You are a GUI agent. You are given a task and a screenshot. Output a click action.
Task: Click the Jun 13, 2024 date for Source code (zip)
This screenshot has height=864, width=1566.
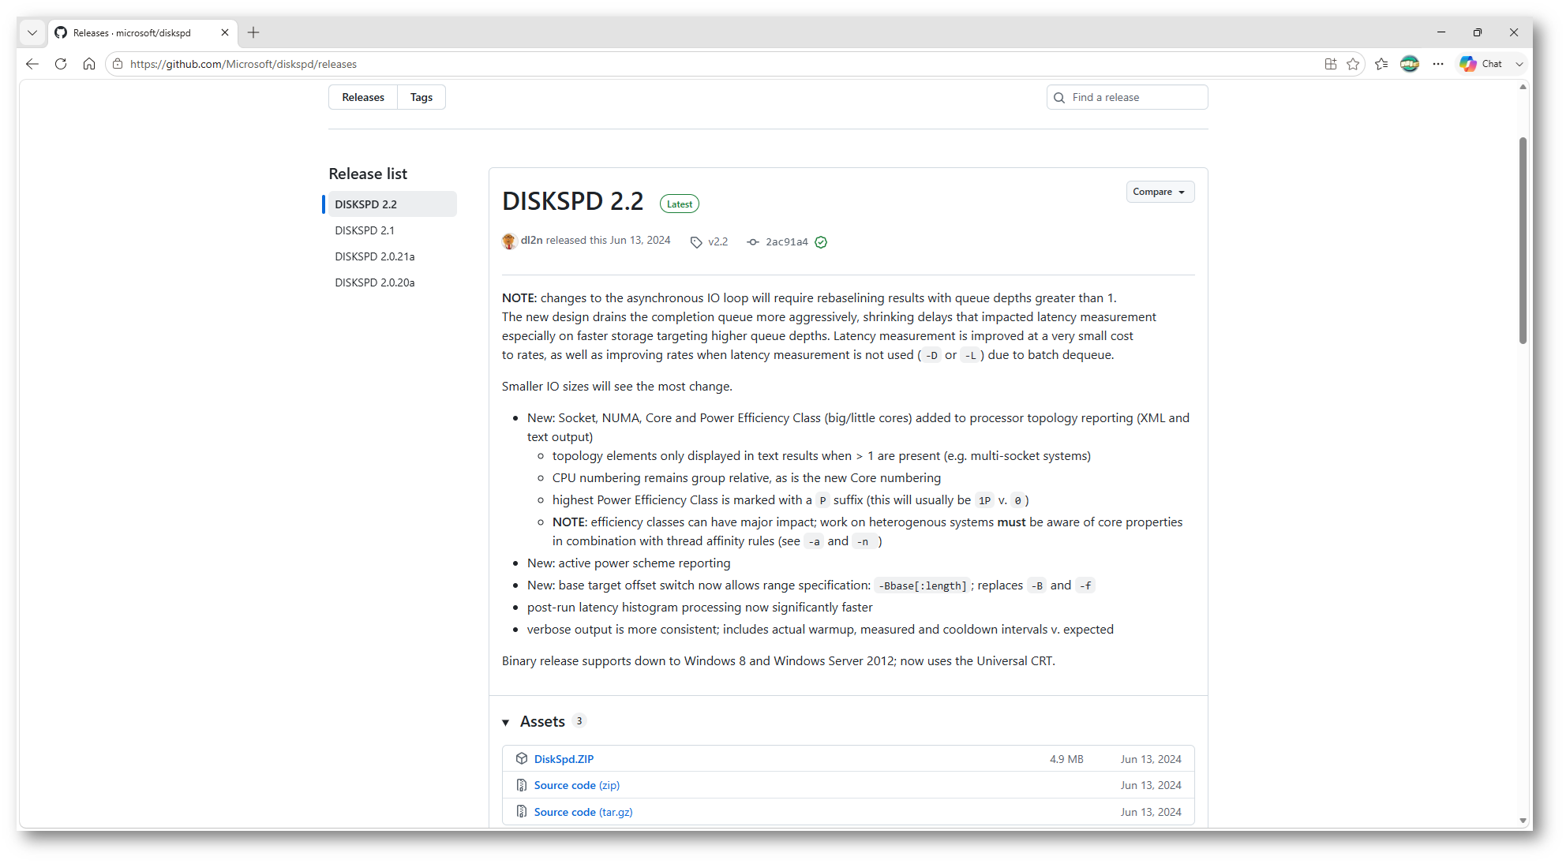coord(1151,785)
